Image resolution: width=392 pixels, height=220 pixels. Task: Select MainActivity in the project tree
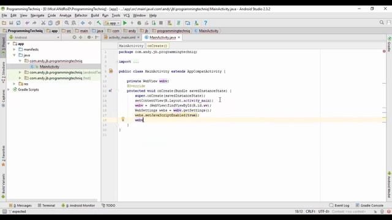pos(50,67)
